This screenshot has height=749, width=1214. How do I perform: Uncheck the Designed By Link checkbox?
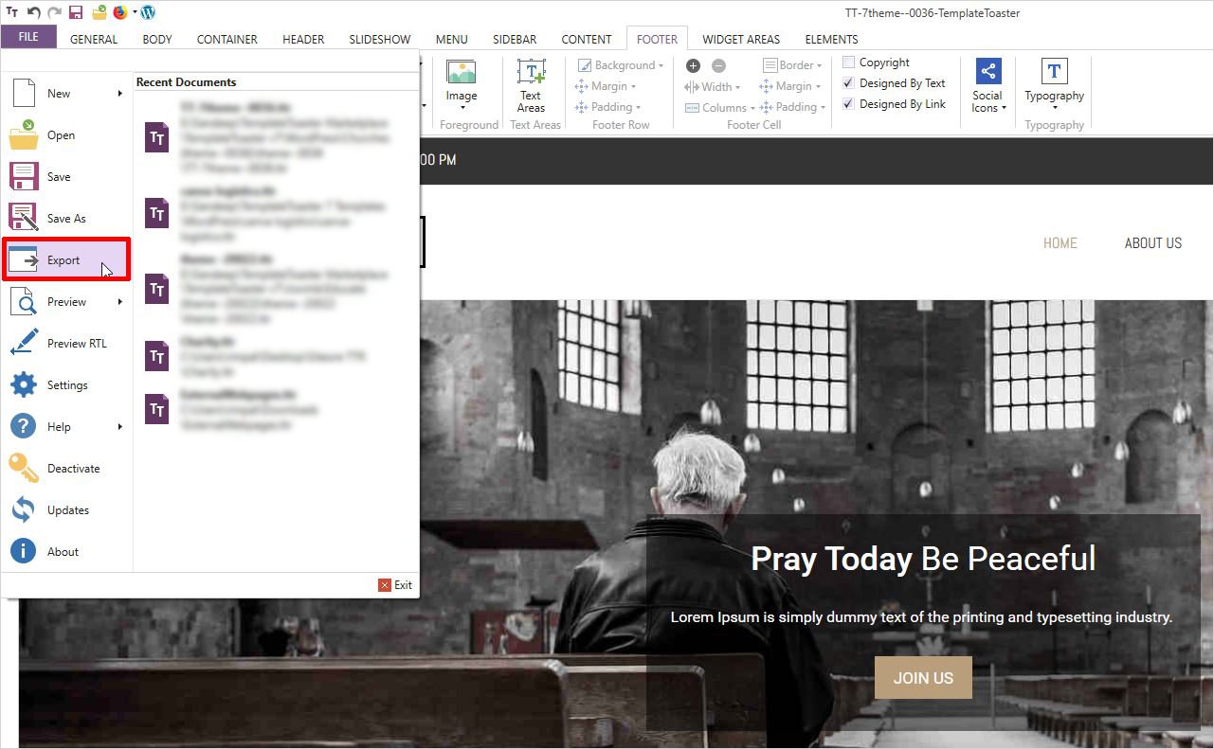click(849, 104)
